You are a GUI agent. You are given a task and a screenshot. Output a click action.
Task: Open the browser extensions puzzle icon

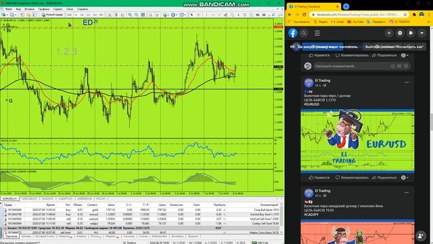coord(414,15)
